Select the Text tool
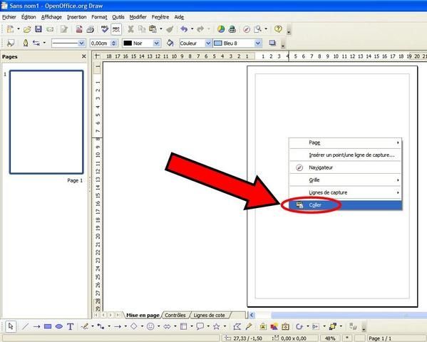Viewport: 427px width, 342px height. click(71, 326)
